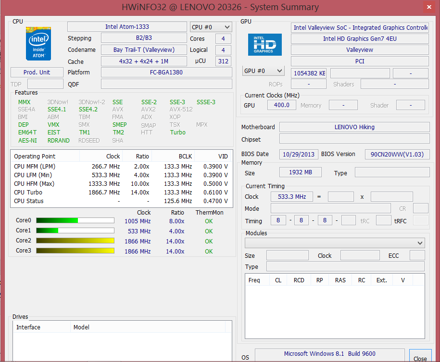Click the SSE4.2 feature label
The height and width of the screenshot is (362, 440).
(88, 109)
